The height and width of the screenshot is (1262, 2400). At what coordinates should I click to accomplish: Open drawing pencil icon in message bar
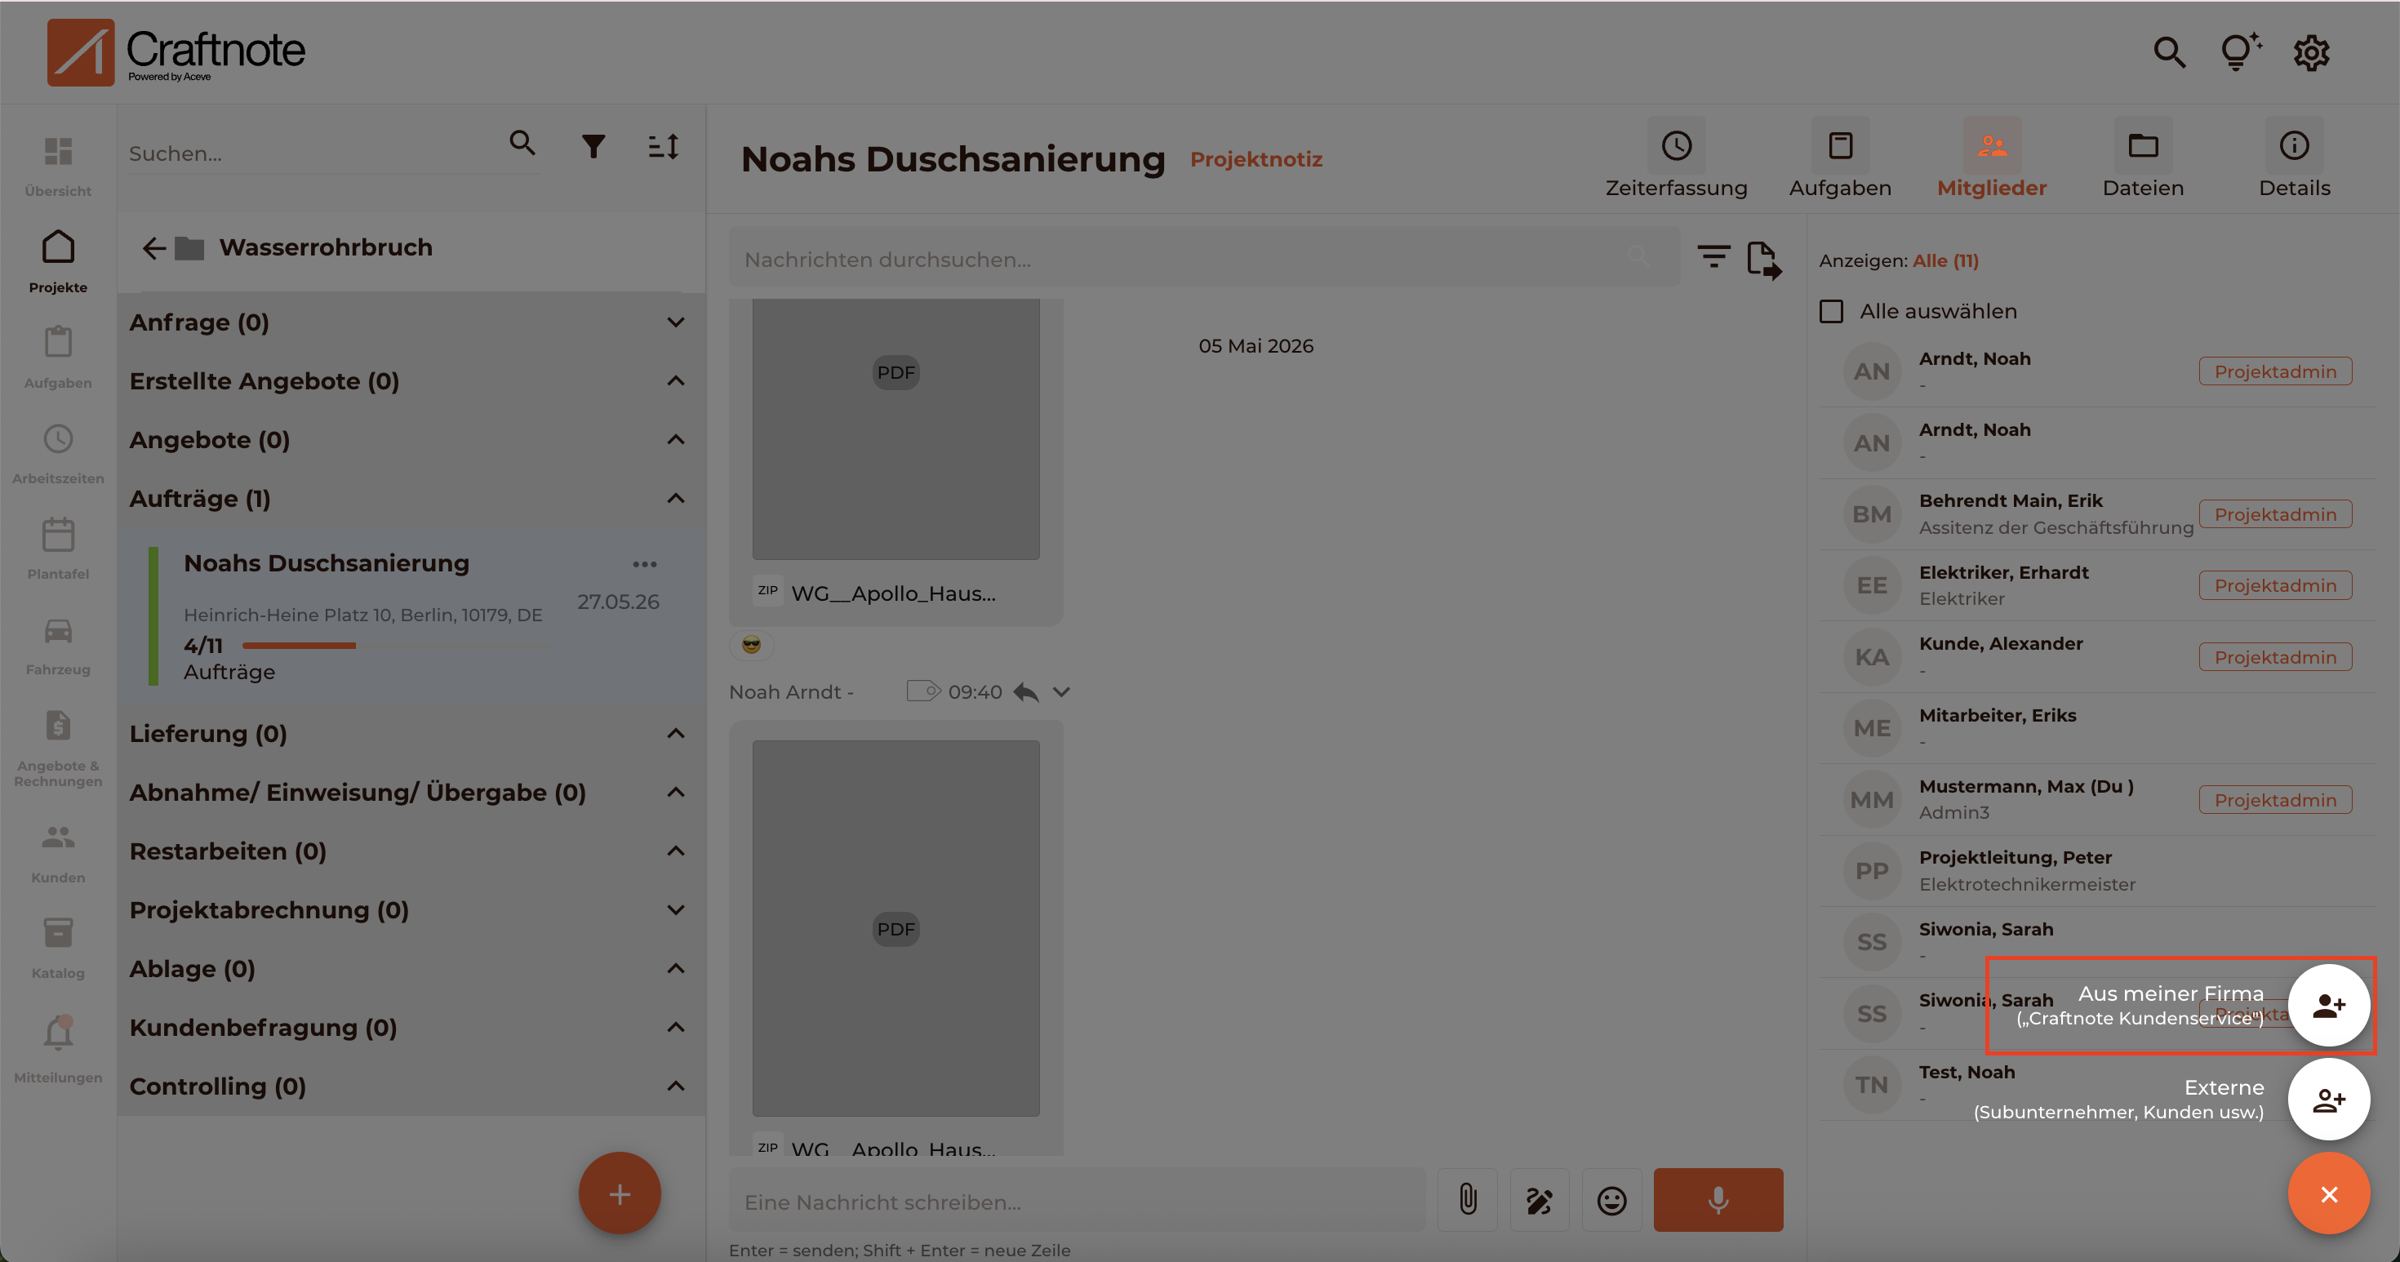coord(1539,1200)
